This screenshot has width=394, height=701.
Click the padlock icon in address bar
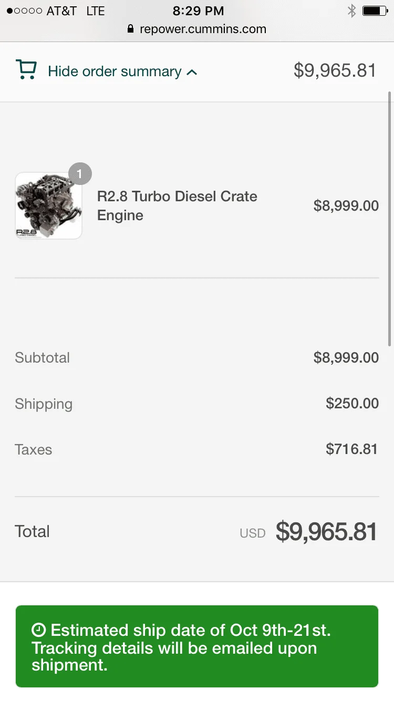point(131,29)
